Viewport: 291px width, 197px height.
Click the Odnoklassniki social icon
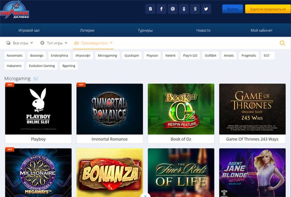coord(184,9)
